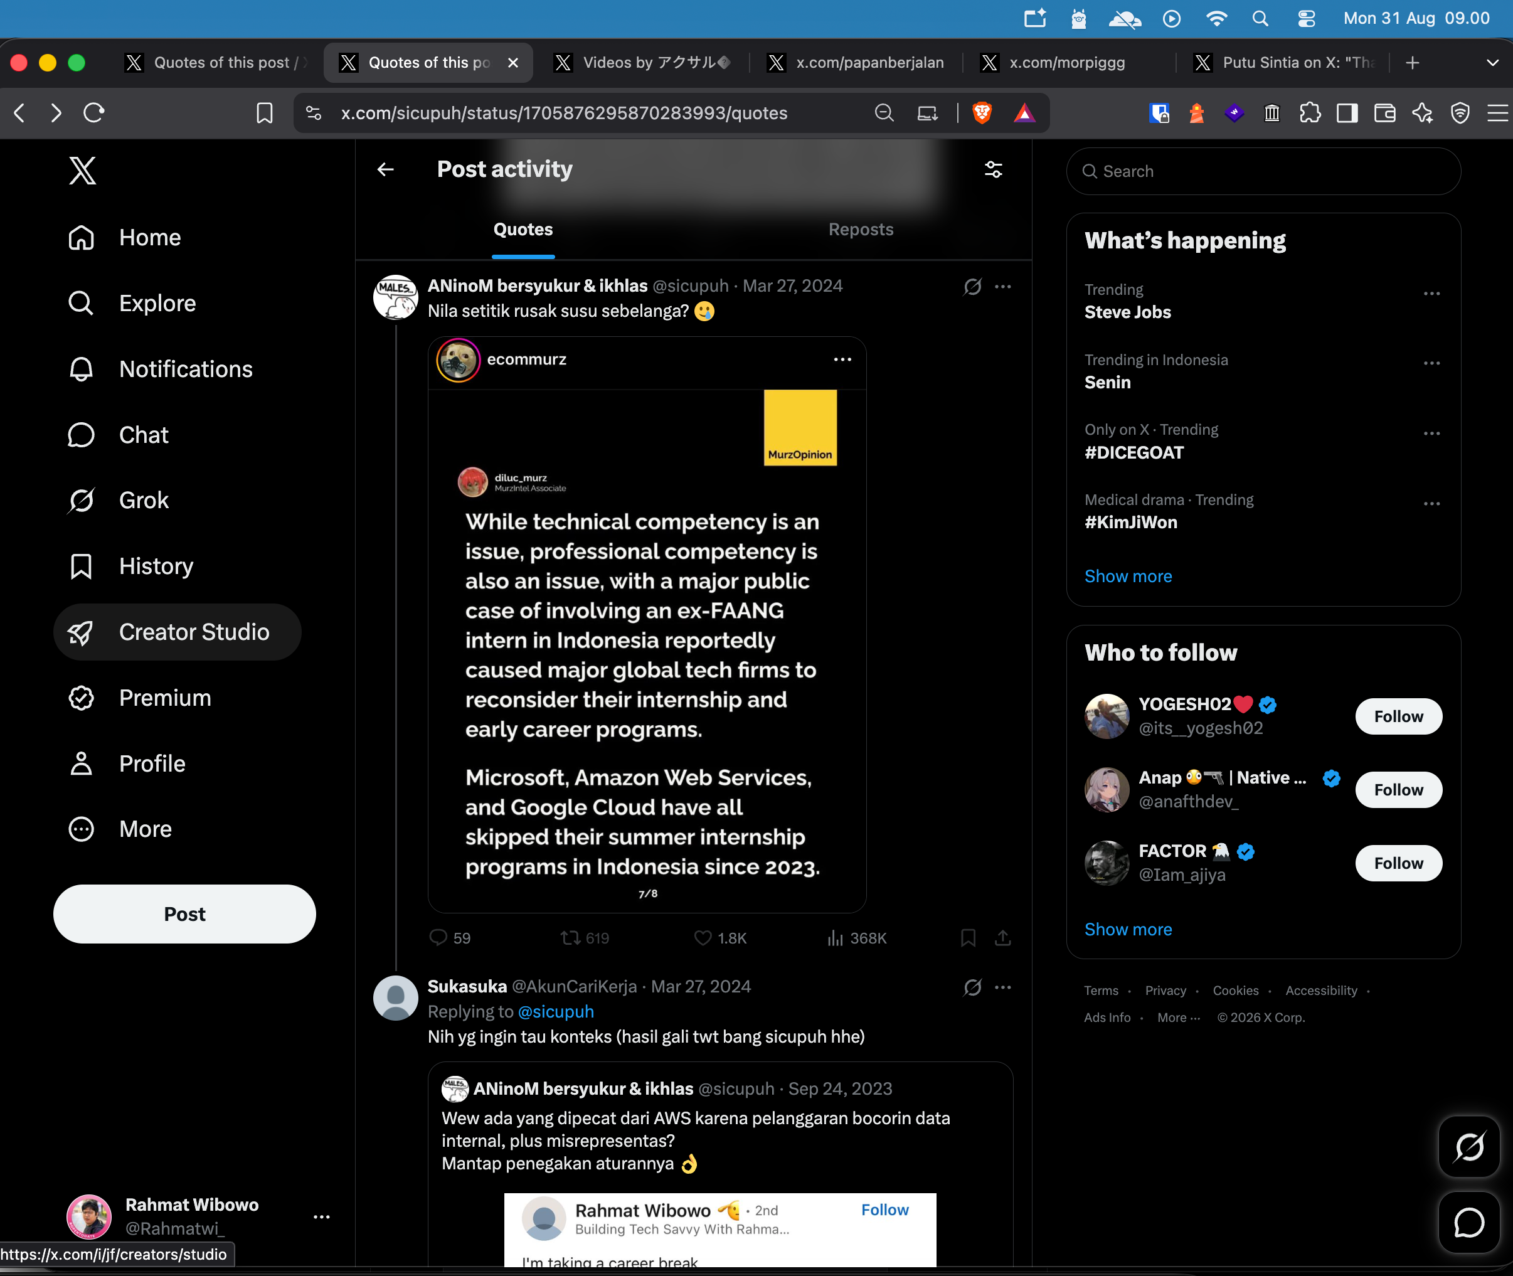Switch to the Reposts tab

pos(861,230)
